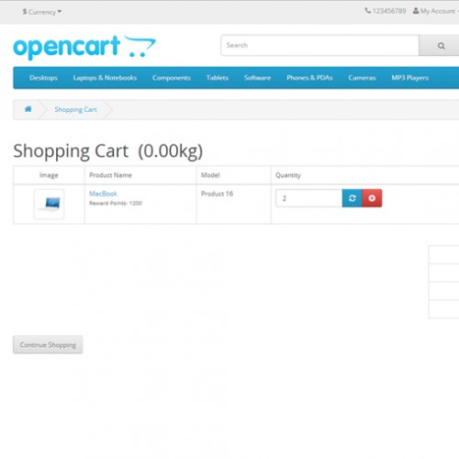Screen dimensions: 459x459
Task: Go to home via breadcrumb house icon
Action: click(x=28, y=109)
